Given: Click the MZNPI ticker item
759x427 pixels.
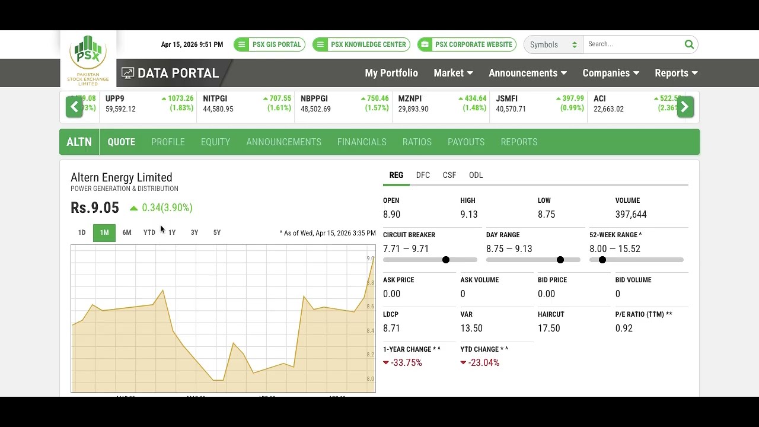Looking at the screenshot, I should [441, 107].
